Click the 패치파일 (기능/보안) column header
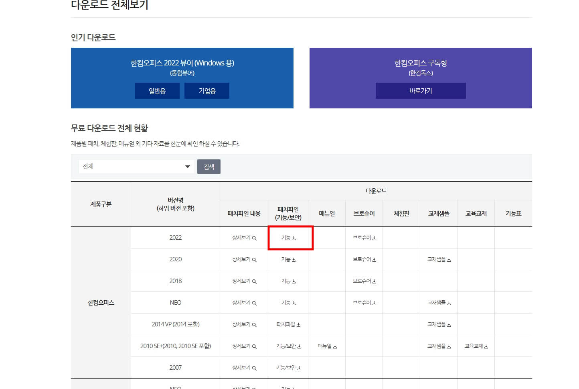Image resolution: width=579 pixels, height=389 pixels. pos(288,214)
